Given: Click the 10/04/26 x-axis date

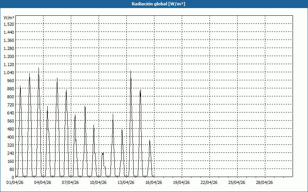Looking at the screenshot, I should 98,182.
